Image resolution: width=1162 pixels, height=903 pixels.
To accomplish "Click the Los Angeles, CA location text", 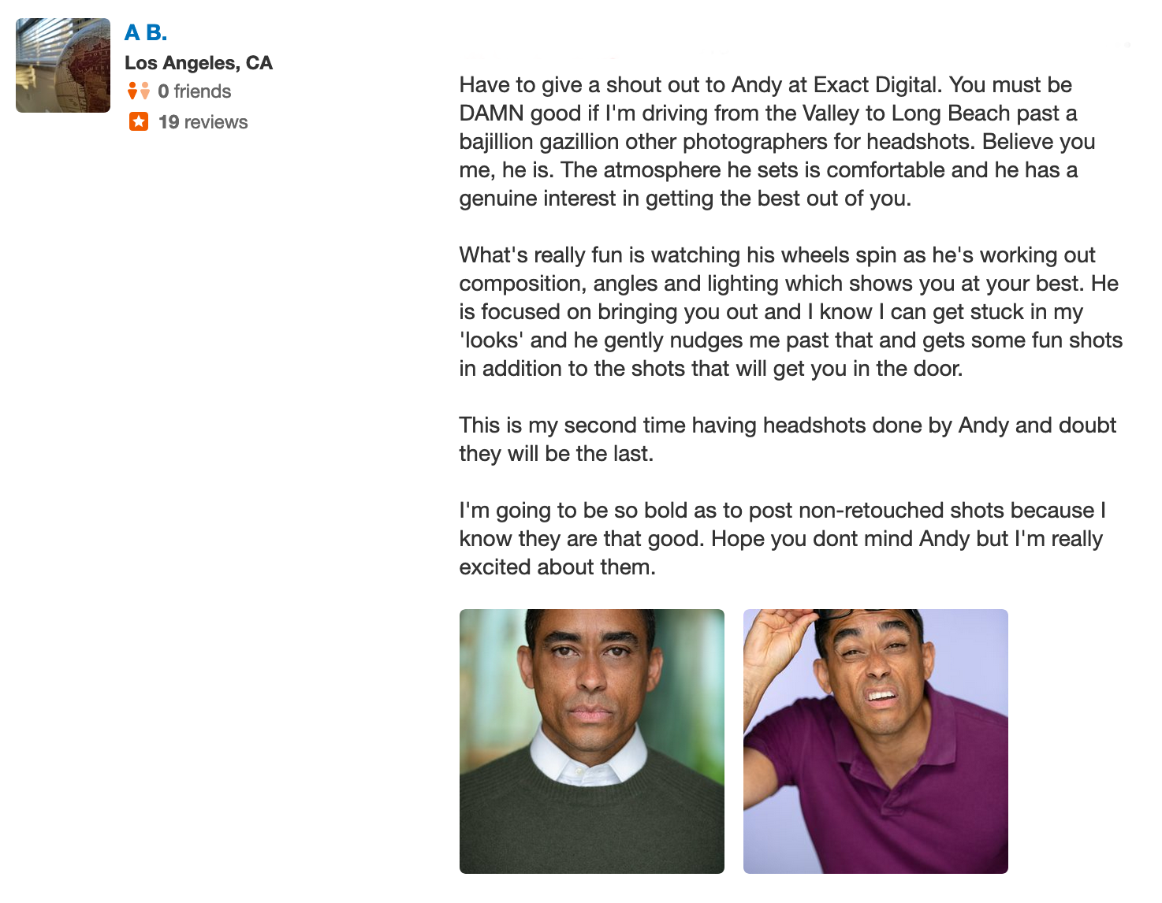I will [x=199, y=63].
